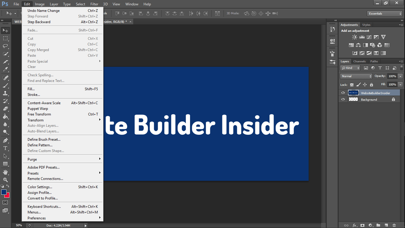Switch to the Channels tab
The height and width of the screenshot is (228, 405).
[x=359, y=61]
